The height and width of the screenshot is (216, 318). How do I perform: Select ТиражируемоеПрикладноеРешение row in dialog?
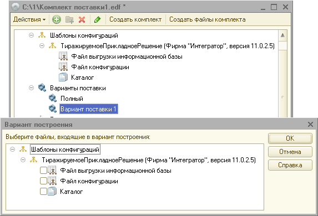(149, 160)
